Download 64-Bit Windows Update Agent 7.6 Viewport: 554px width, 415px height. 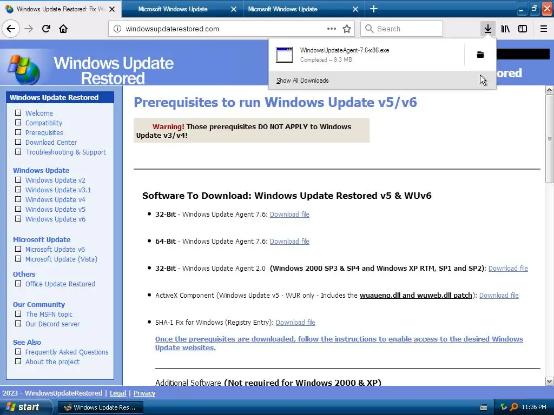click(290, 242)
